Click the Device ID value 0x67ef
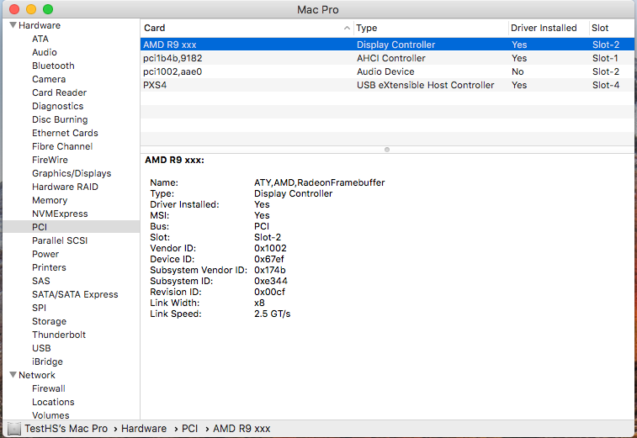The image size is (637, 438). tap(269, 259)
